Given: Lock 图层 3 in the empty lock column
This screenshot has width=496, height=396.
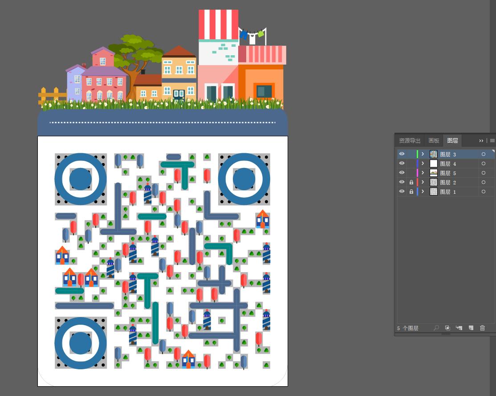Looking at the screenshot, I should (x=411, y=154).
